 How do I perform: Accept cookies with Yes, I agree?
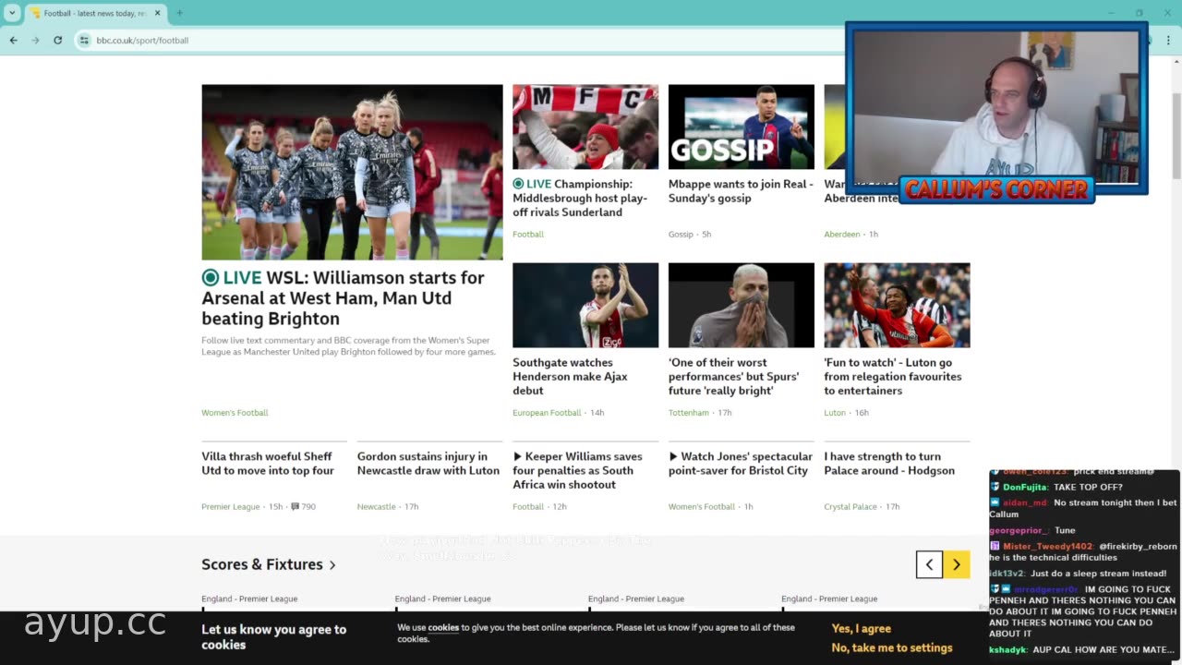(x=861, y=629)
